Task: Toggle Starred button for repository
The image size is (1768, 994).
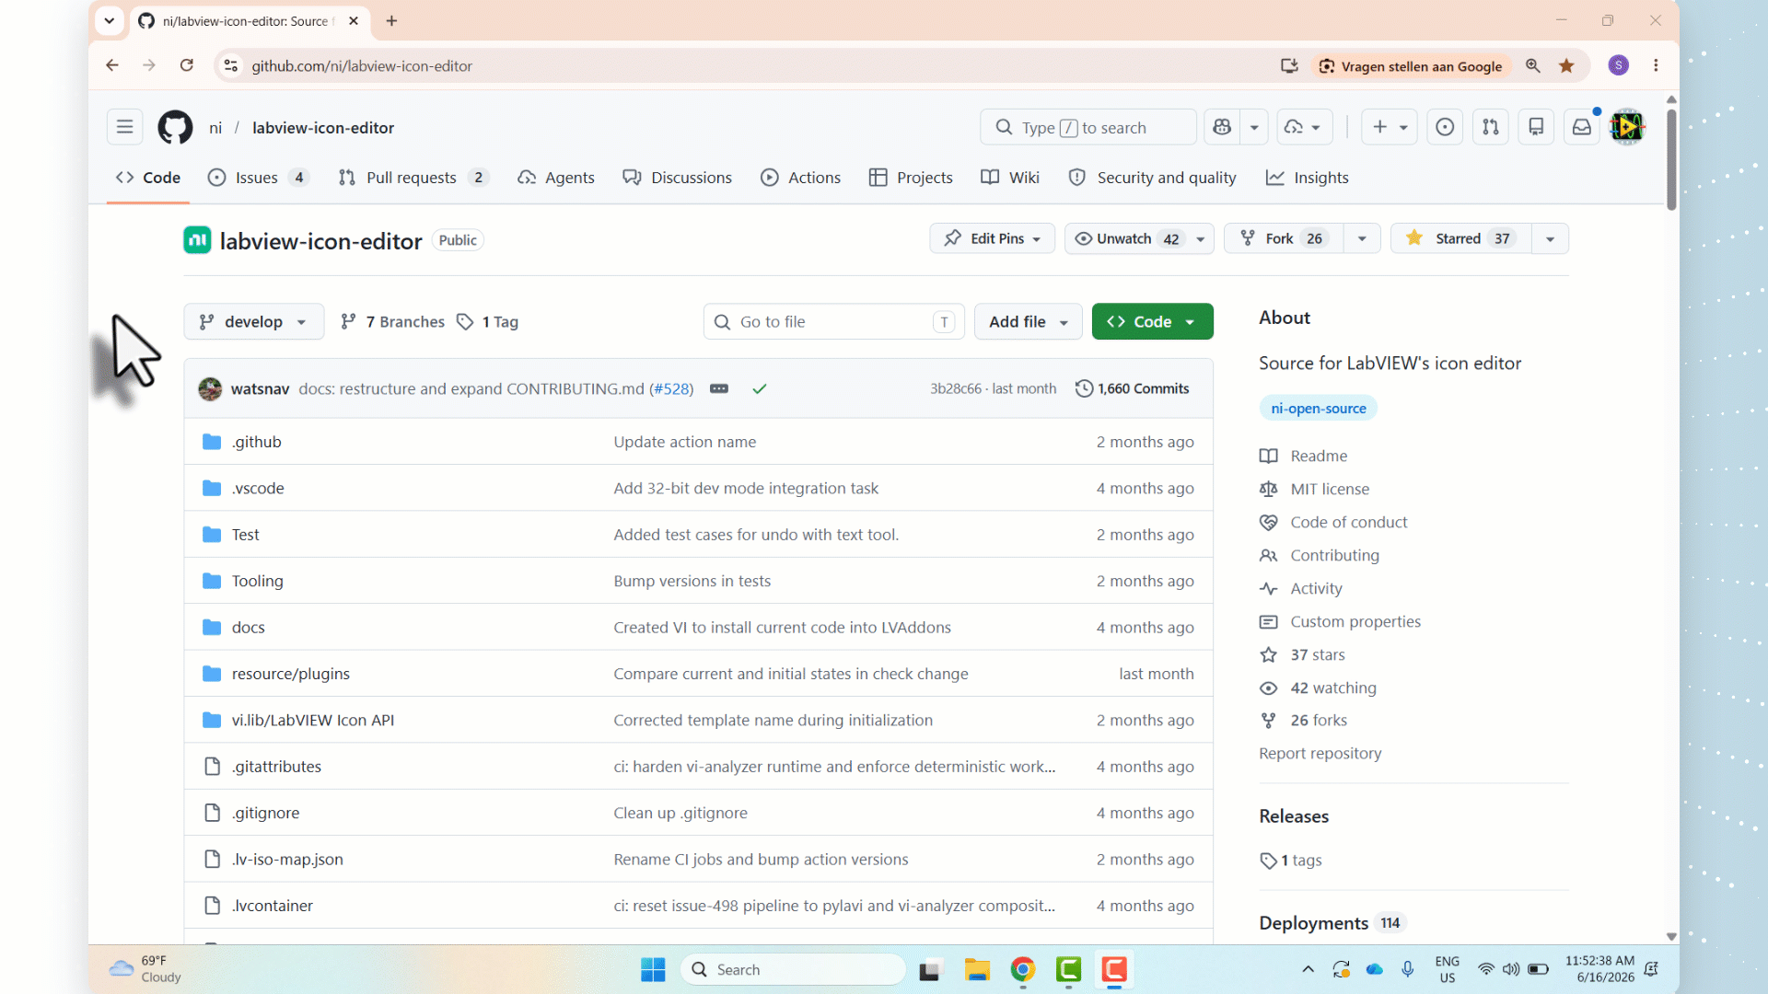Action: tap(1460, 238)
